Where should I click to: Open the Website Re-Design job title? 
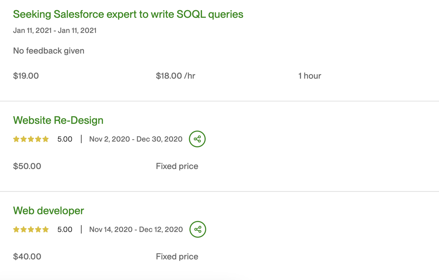(58, 120)
